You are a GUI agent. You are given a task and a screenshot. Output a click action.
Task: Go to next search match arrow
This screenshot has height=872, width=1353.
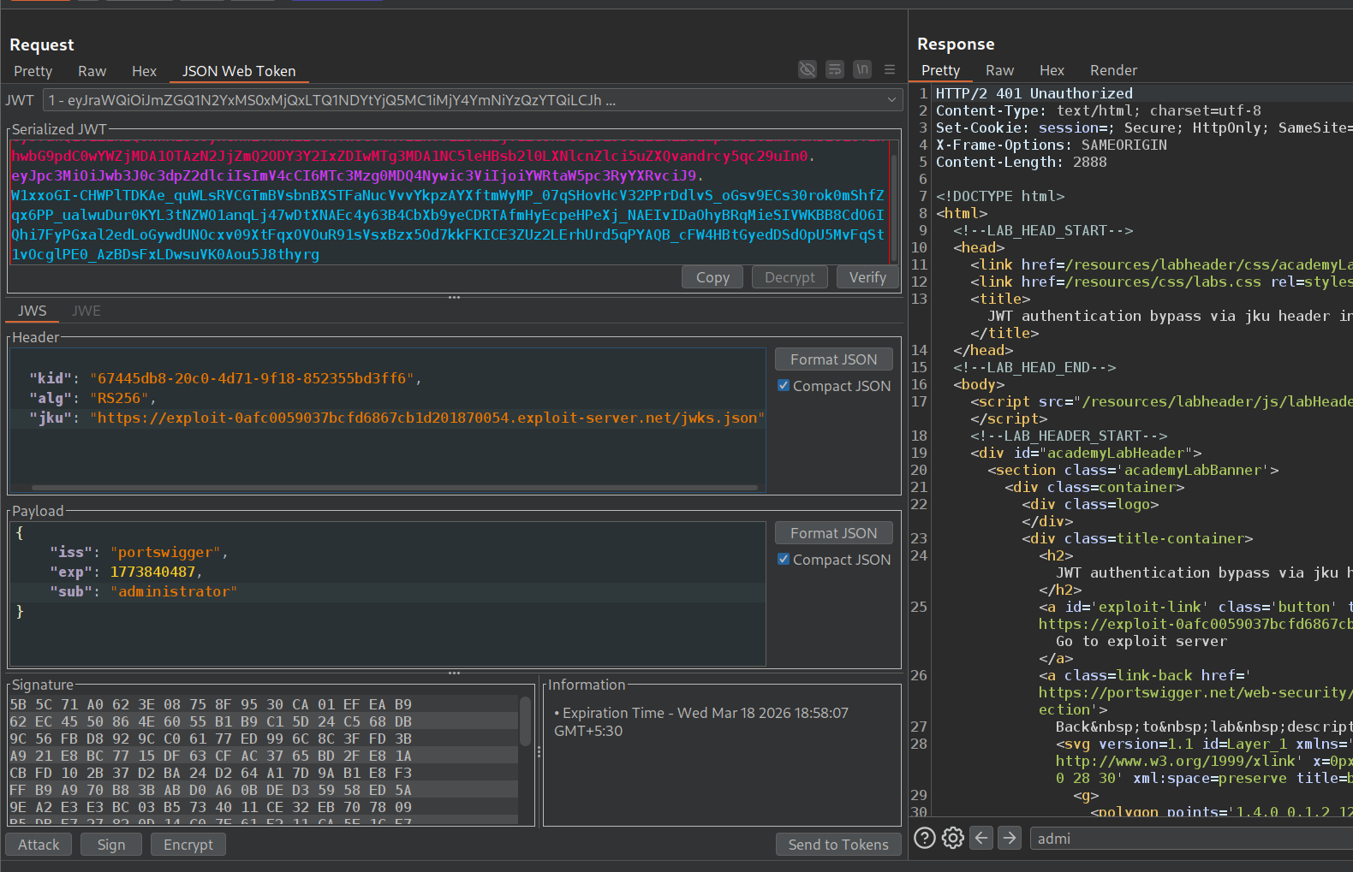point(1010,838)
